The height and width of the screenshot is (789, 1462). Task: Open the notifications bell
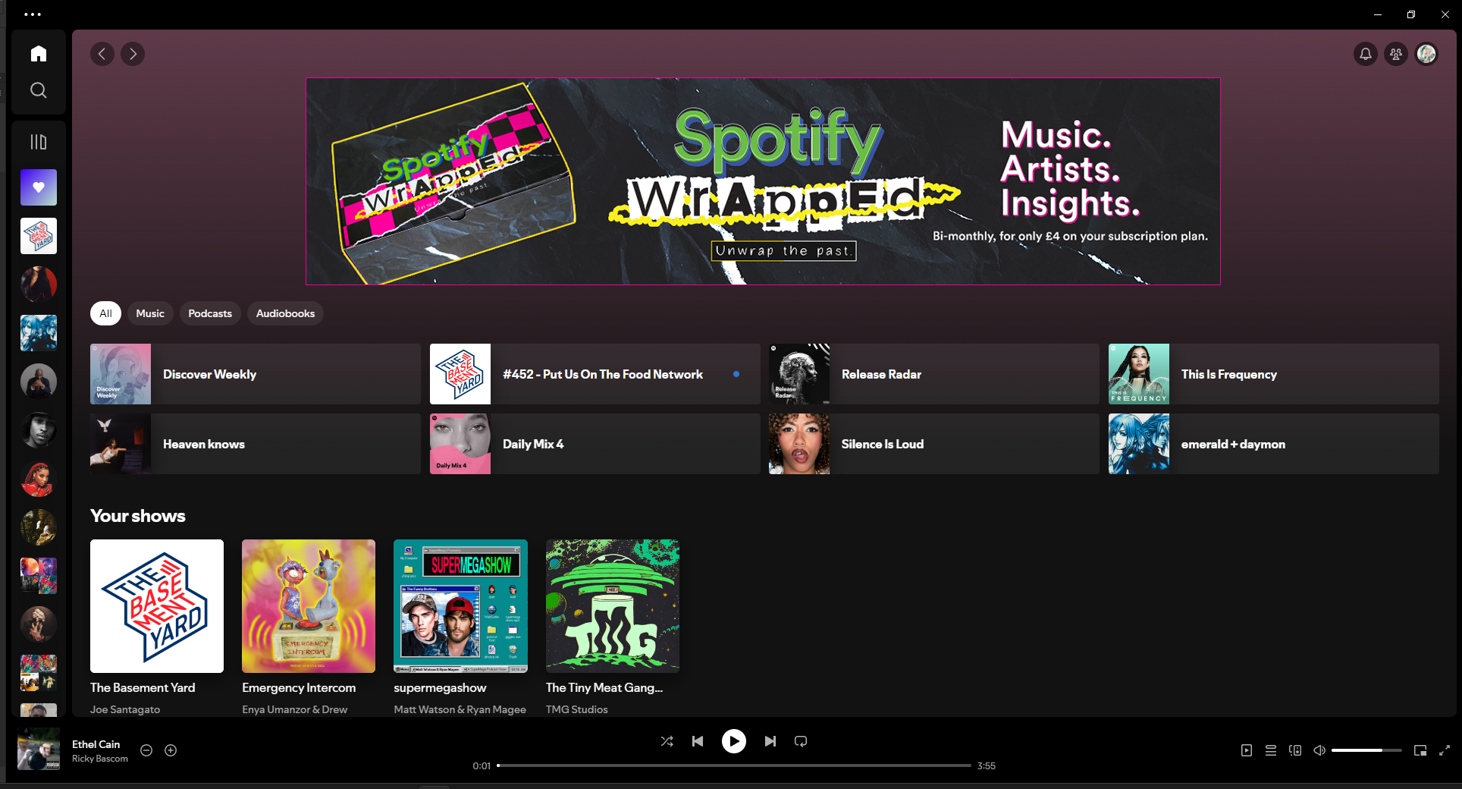point(1366,54)
